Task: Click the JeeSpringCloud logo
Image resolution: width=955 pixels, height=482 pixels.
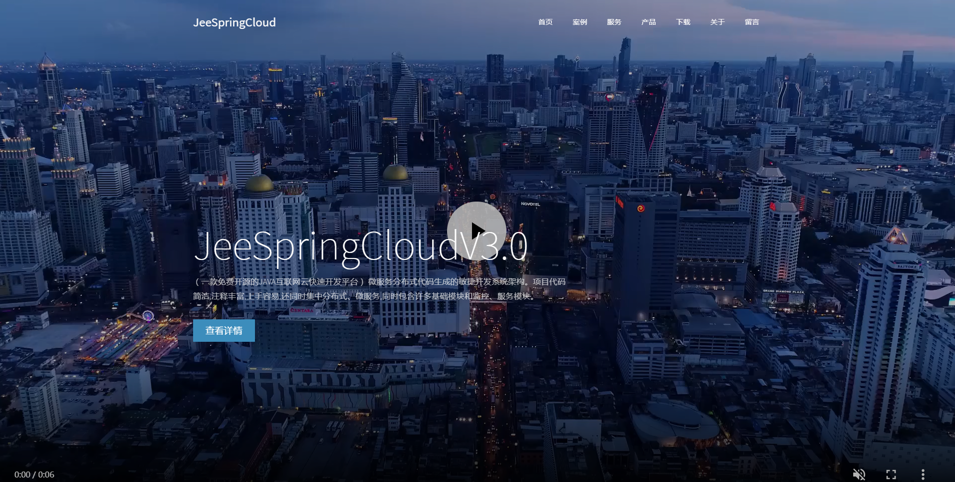Action: point(234,22)
